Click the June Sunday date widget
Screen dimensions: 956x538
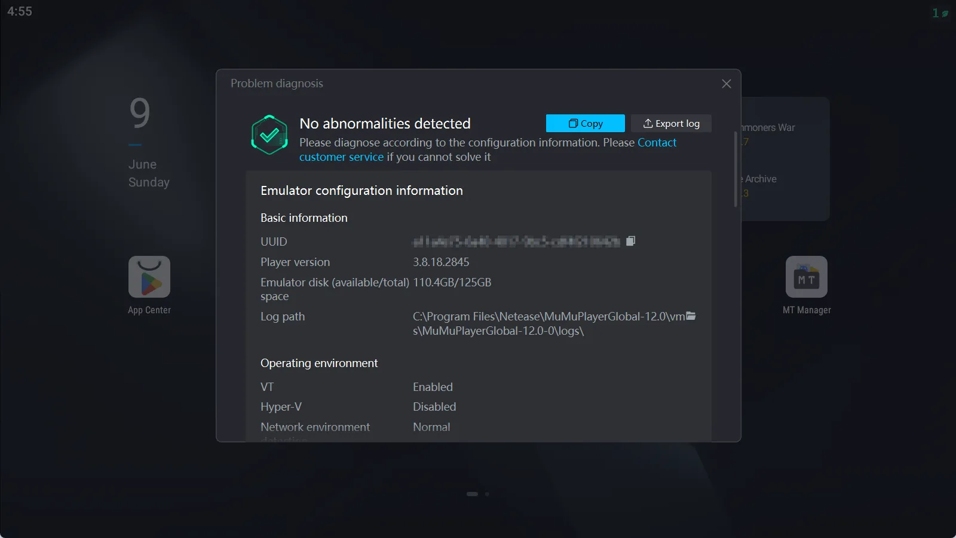click(x=149, y=173)
